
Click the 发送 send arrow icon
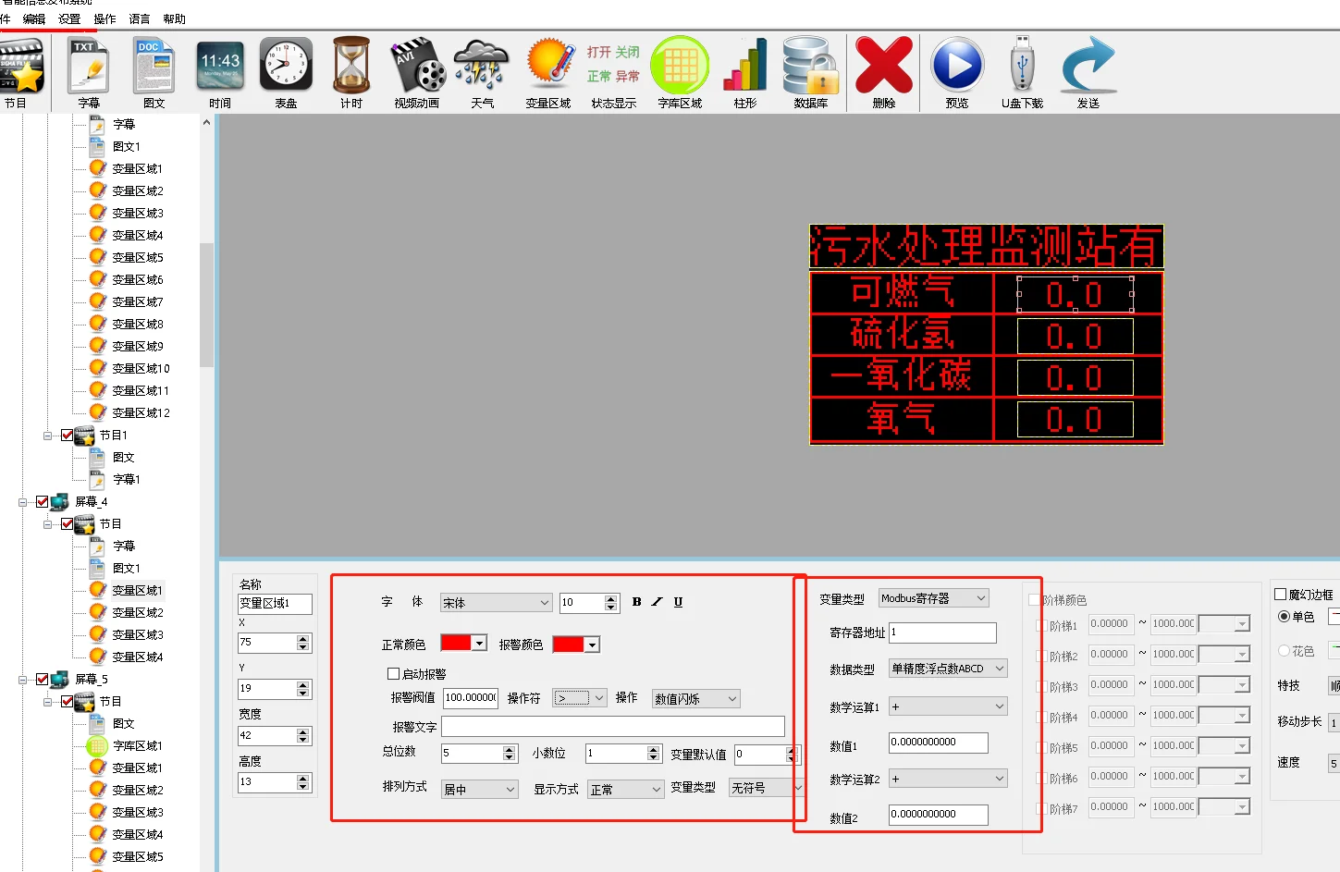tap(1088, 67)
